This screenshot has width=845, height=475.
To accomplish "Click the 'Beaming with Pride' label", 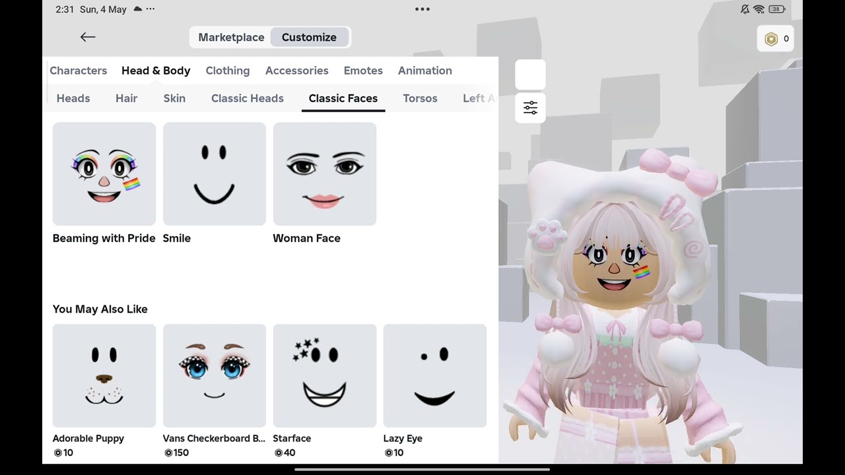I will pyautogui.click(x=104, y=238).
